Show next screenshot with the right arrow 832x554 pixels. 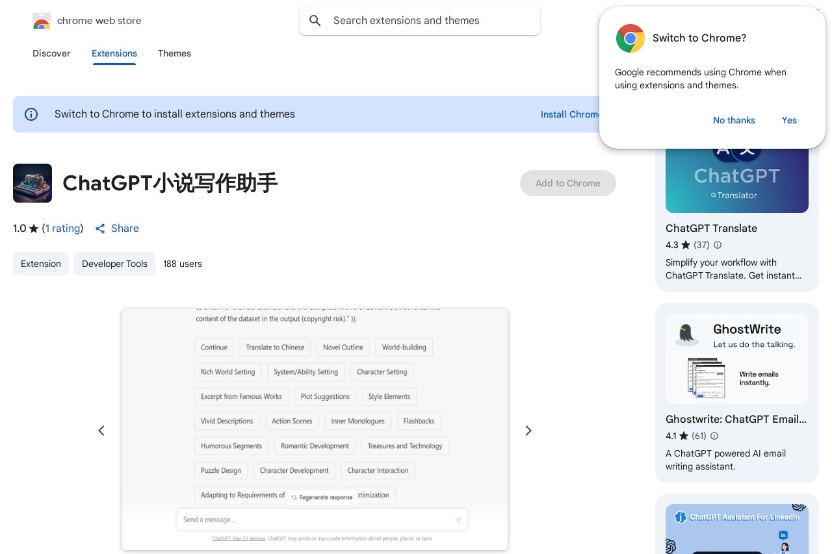[x=528, y=431]
